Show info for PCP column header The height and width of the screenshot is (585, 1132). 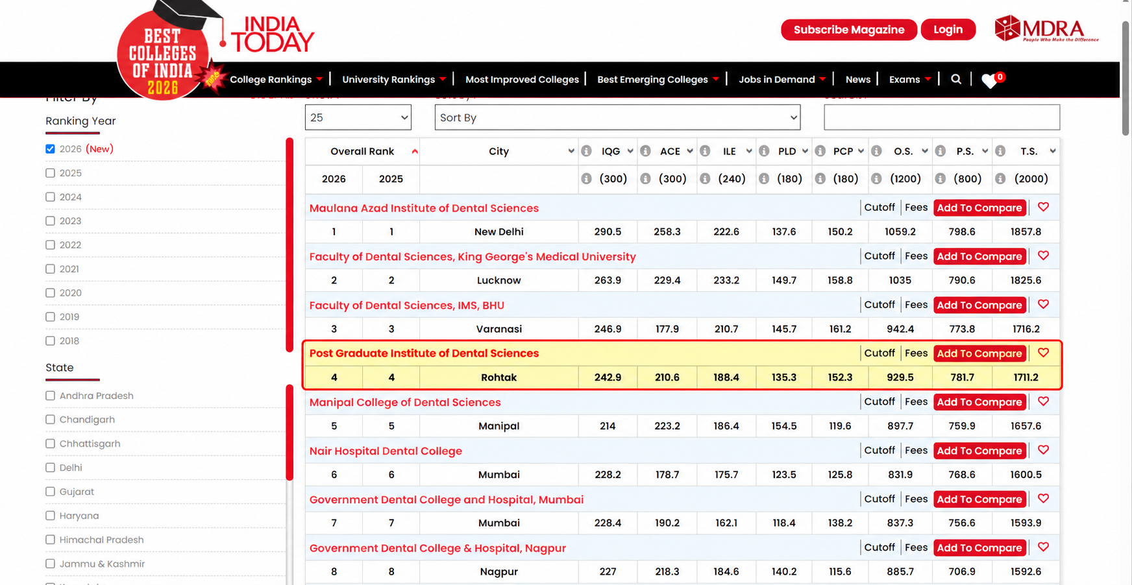(820, 151)
